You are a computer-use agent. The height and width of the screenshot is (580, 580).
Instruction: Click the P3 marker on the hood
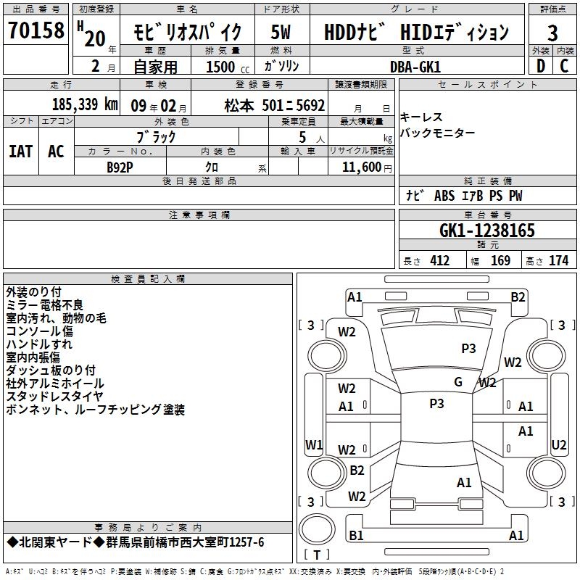click(x=468, y=349)
